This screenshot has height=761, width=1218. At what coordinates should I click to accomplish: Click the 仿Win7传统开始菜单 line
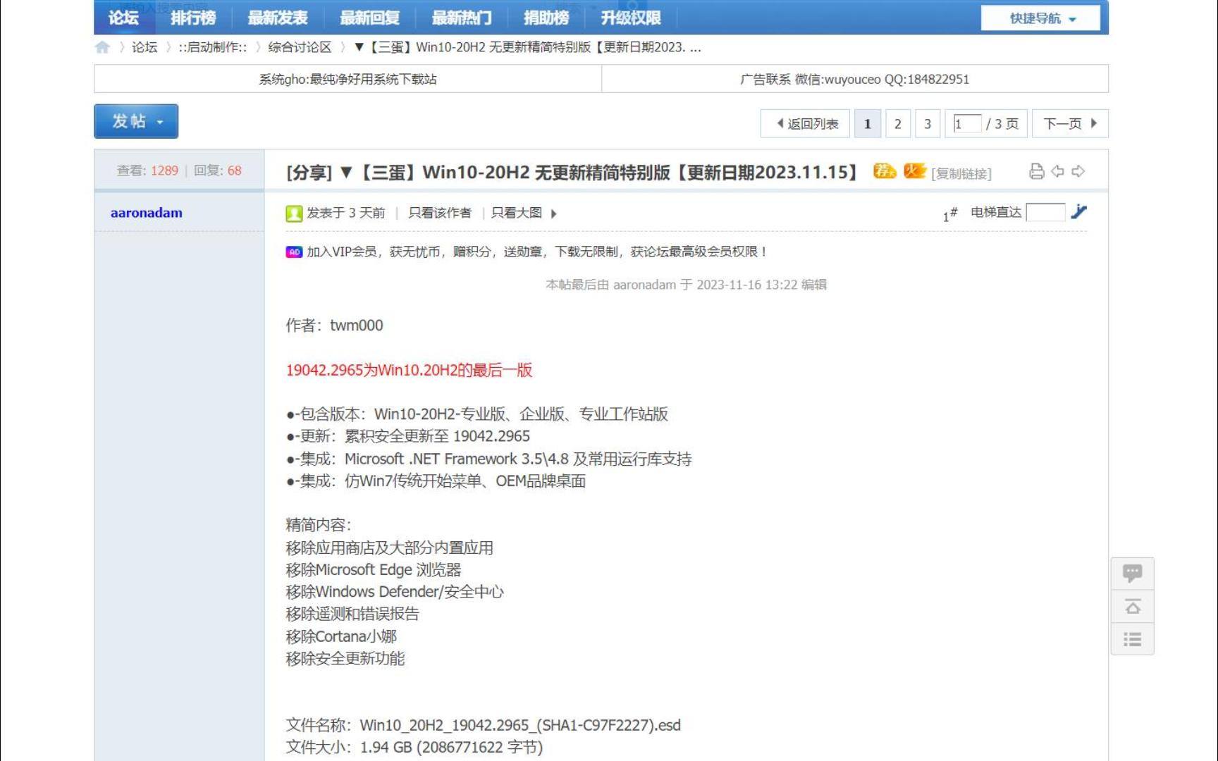(x=436, y=481)
